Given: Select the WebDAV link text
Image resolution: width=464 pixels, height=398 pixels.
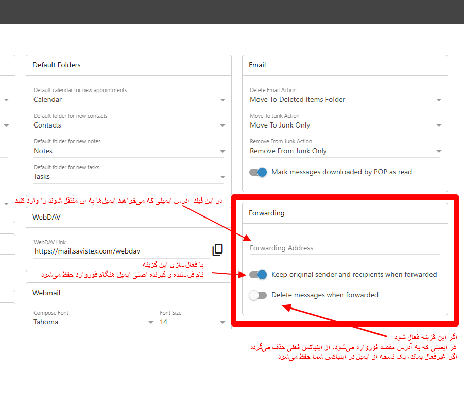Looking at the screenshot, I should (x=87, y=251).
